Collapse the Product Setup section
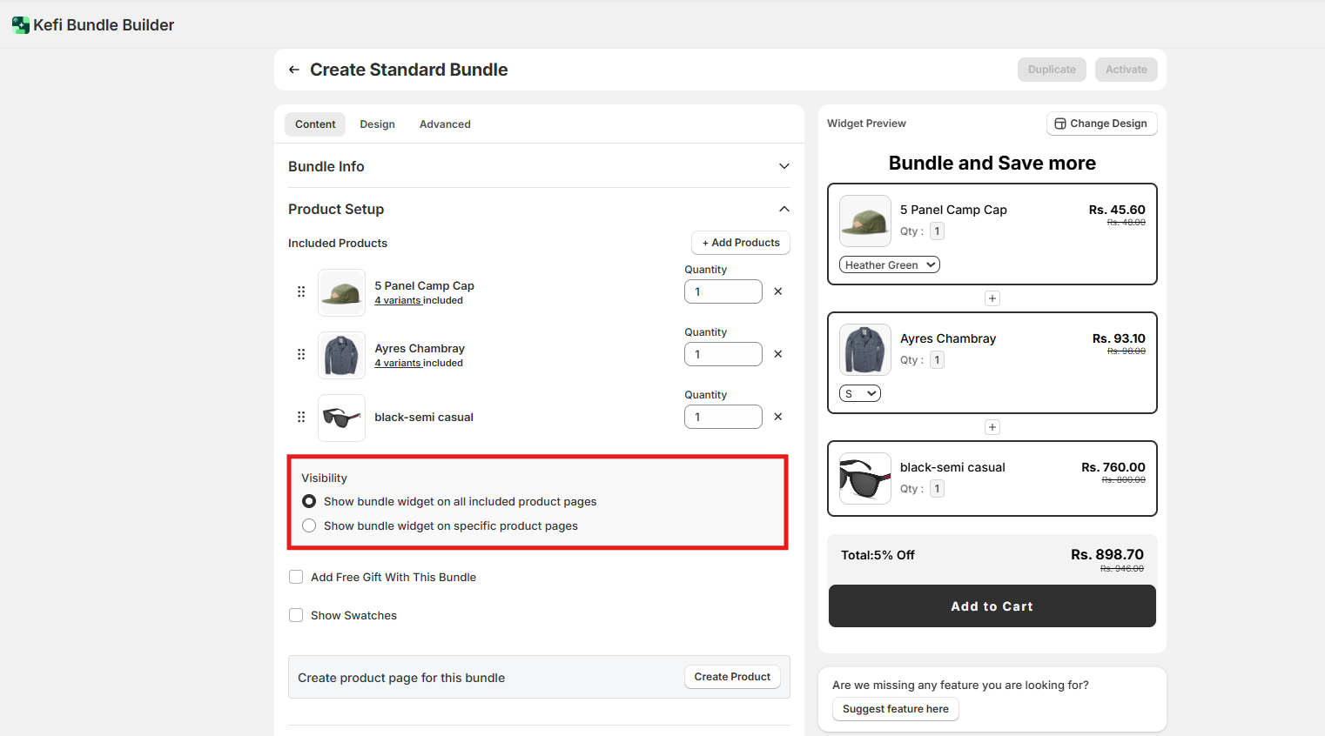 click(x=784, y=209)
